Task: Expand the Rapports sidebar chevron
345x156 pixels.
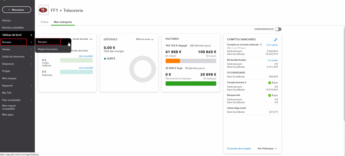Action: click(31, 86)
